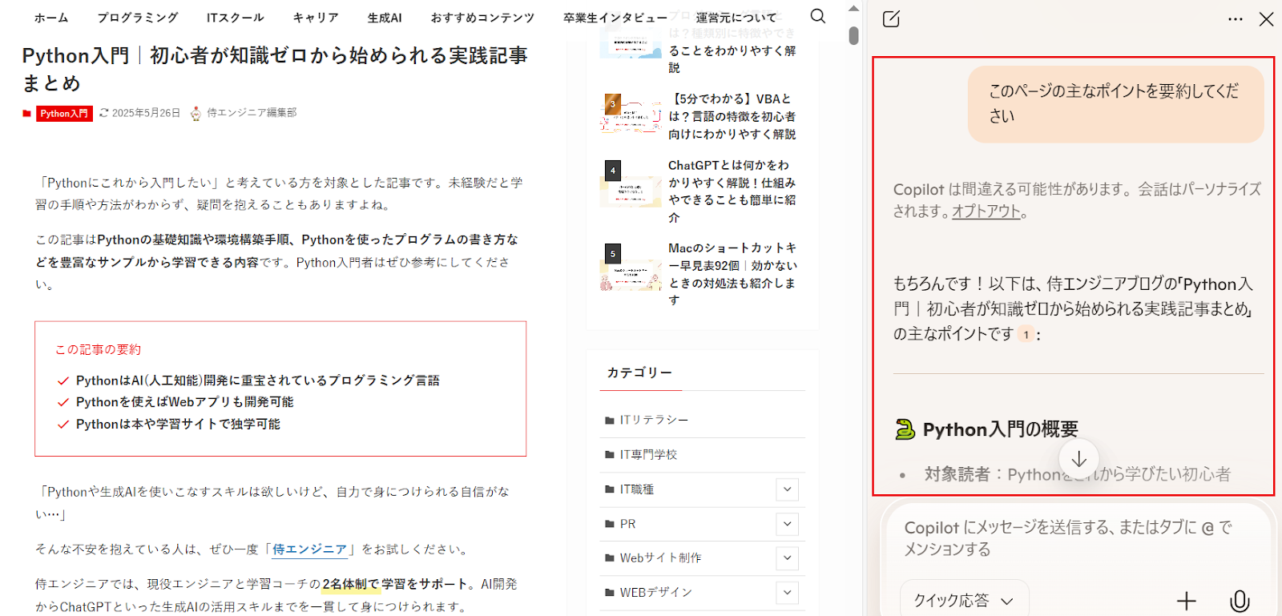Open the ChatGPTとは何か ranking article link

tap(732, 191)
